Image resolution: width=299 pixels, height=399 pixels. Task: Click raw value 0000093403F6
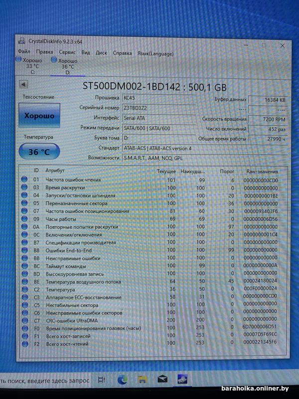click(x=261, y=211)
